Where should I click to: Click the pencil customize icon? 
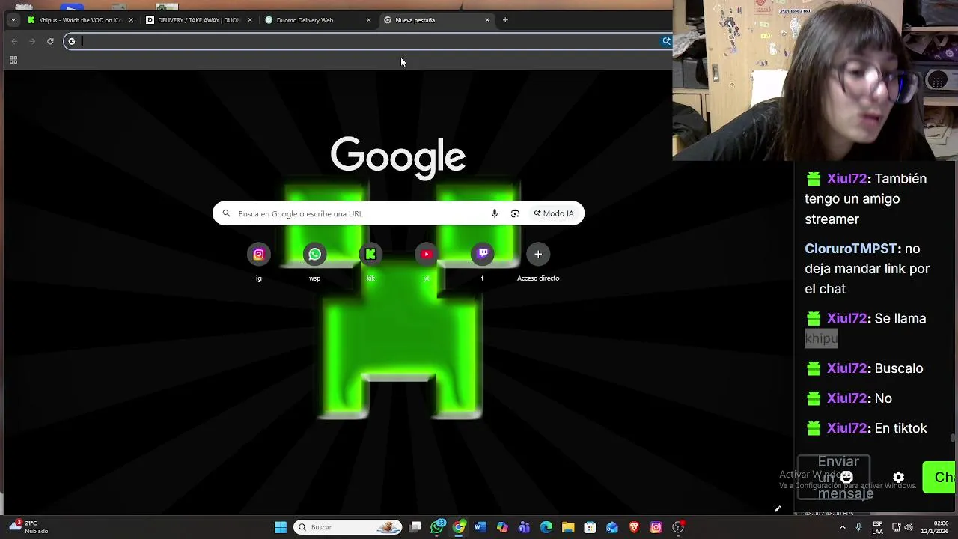pyautogui.click(x=778, y=509)
